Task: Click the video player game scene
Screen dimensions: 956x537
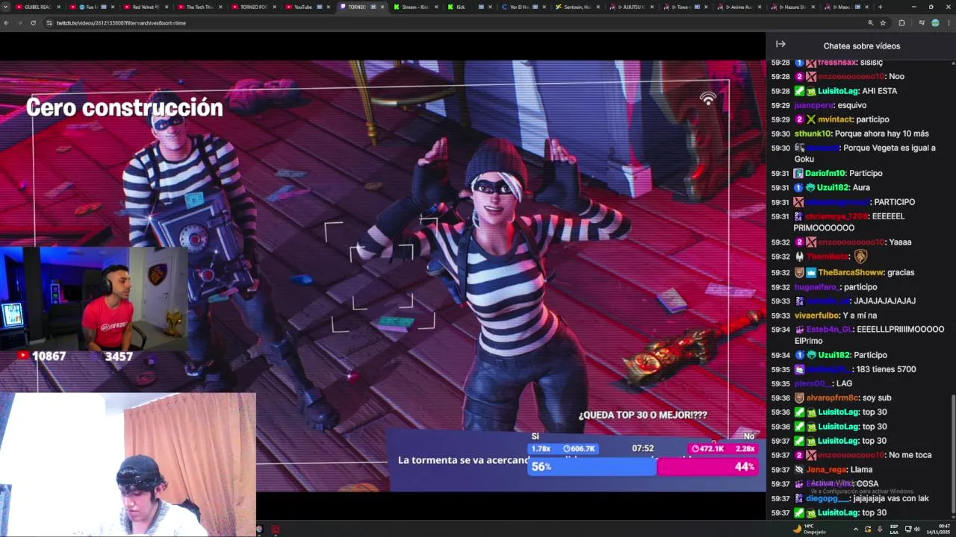Action: 382,276
